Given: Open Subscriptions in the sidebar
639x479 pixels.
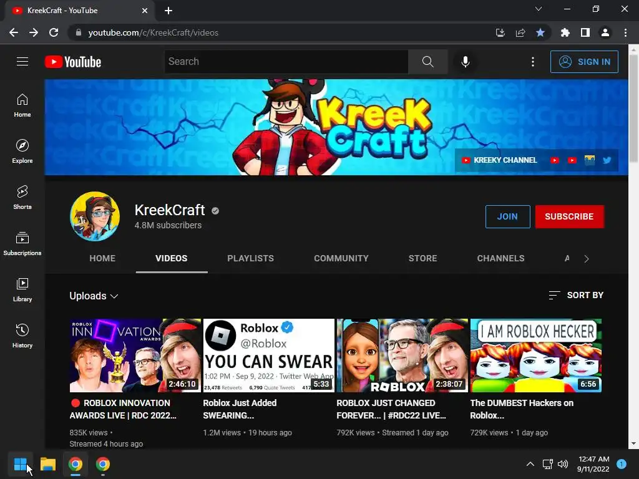Looking at the screenshot, I should pyautogui.click(x=22, y=243).
